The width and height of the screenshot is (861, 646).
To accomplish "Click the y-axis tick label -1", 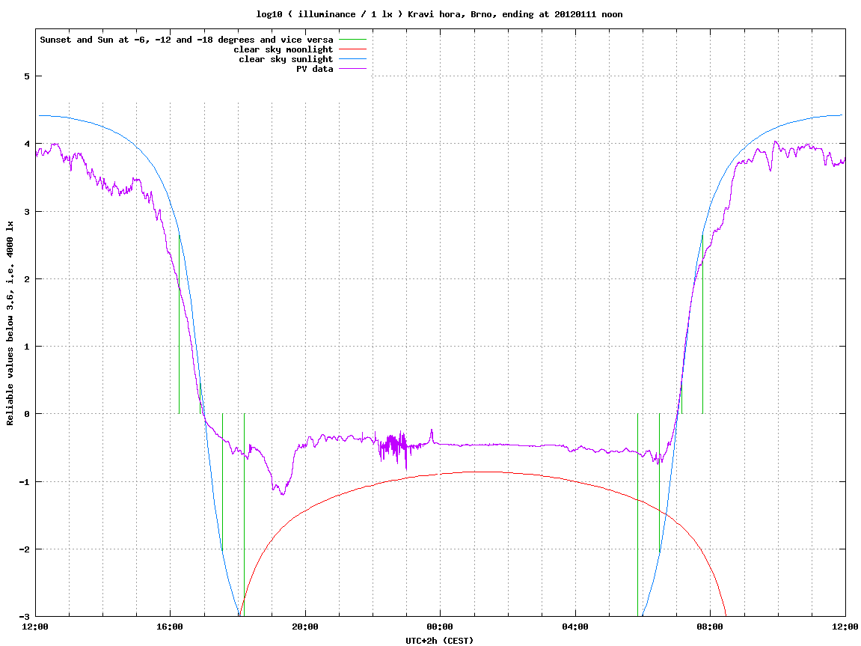I will (24, 482).
